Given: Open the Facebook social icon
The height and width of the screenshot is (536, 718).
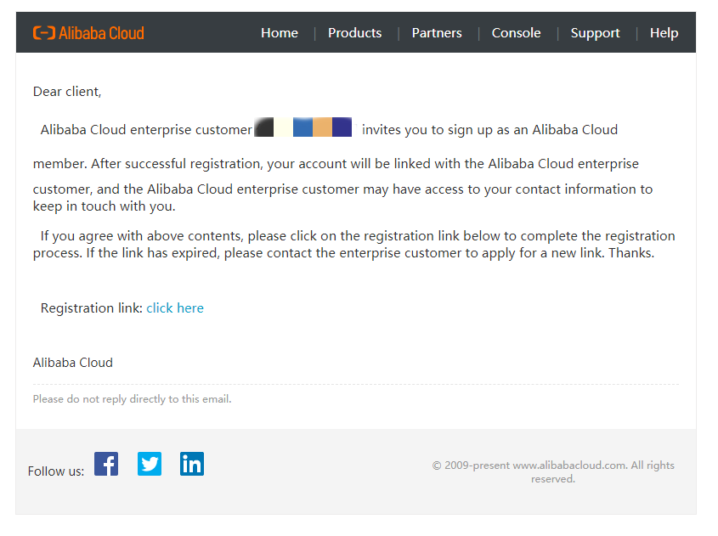Looking at the screenshot, I should click(106, 464).
